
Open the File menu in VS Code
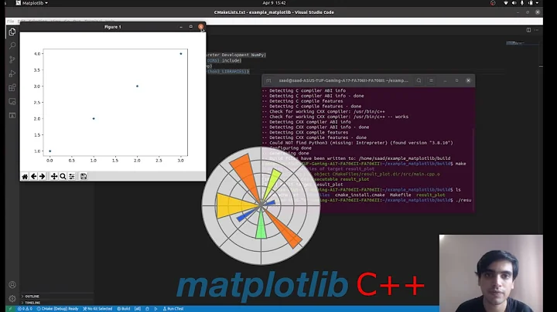(x=10, y=22)
